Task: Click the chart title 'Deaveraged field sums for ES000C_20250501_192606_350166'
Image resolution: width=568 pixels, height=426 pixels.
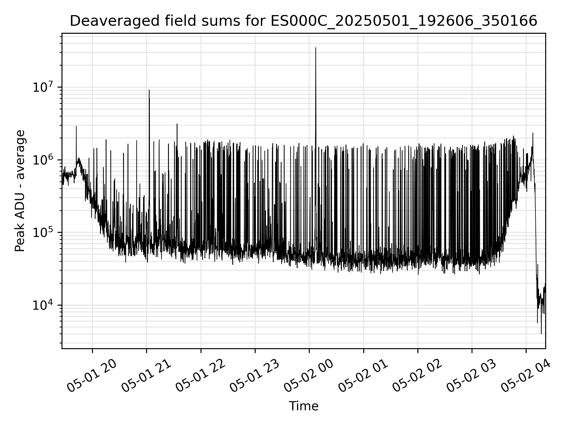Action: tap(304, 21)
